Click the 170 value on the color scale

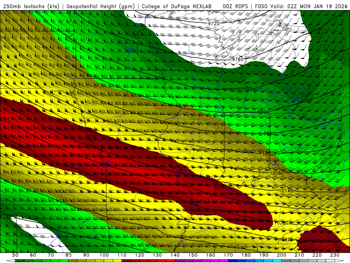pos(228,255)
